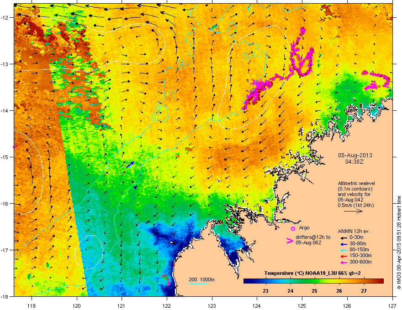402x310 pixels.
Task: Click the '80-150m' depth label
Action: (x=359, y=250)
